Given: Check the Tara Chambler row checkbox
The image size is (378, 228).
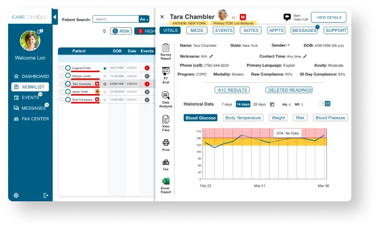Looking at the screenshot, I should [61, 84].
